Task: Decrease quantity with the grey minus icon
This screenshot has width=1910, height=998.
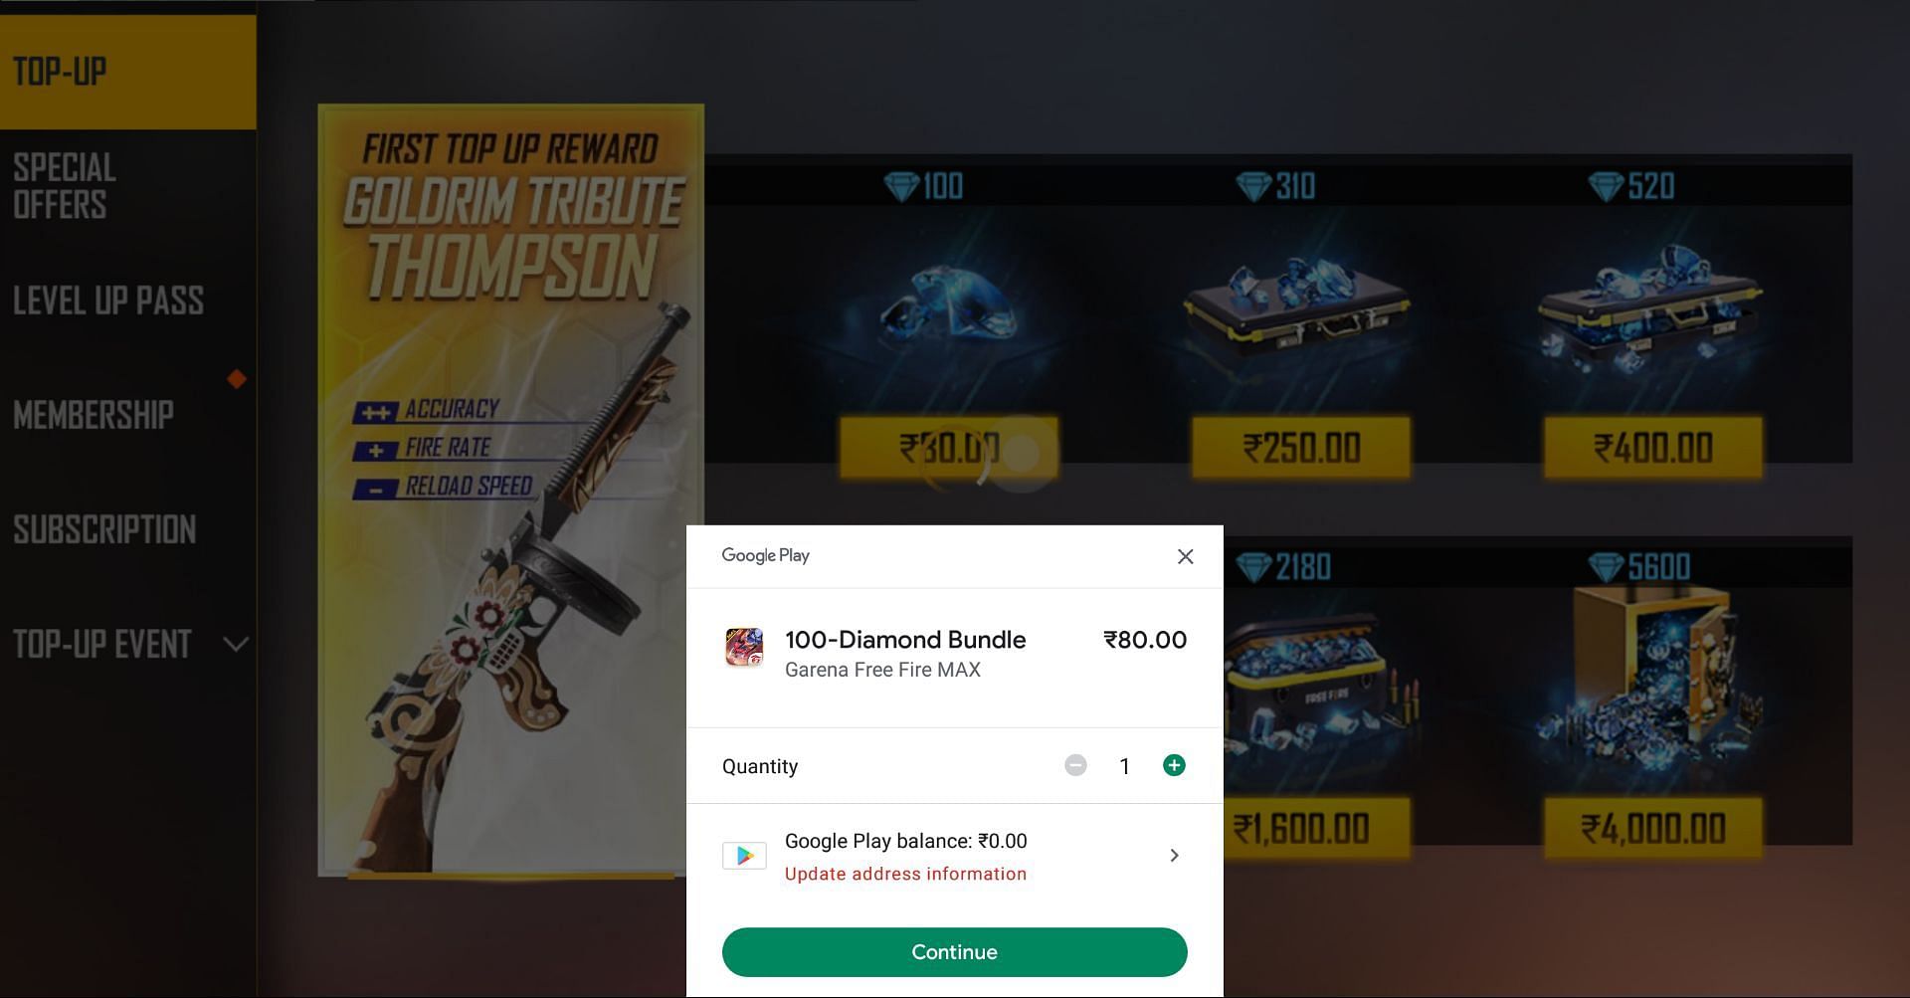Action: (x=1075, y=765)
